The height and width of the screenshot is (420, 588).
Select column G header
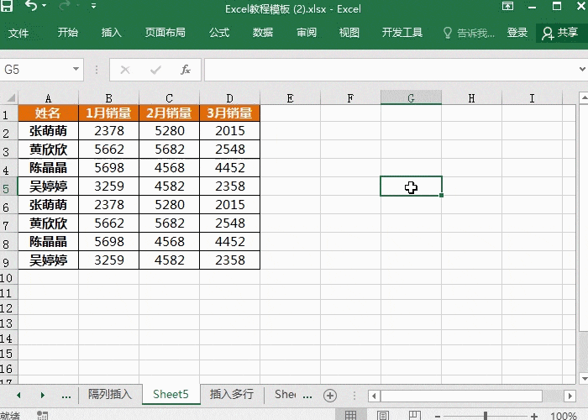tap(411, 98)
